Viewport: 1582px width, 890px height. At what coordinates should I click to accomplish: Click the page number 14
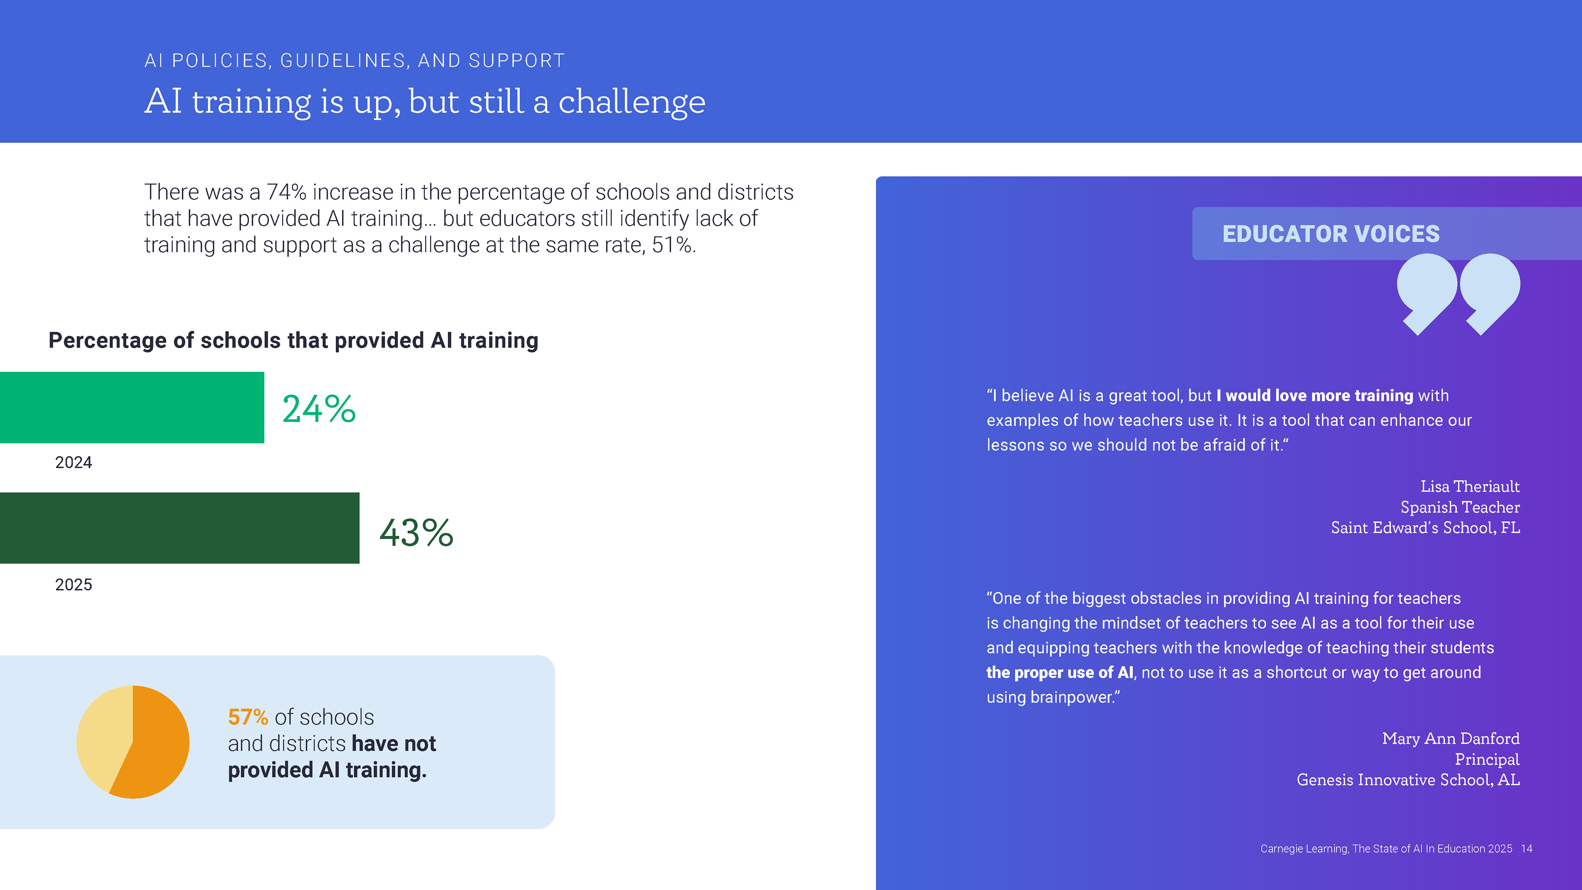pyautogui.click(x=1527, y=848)
